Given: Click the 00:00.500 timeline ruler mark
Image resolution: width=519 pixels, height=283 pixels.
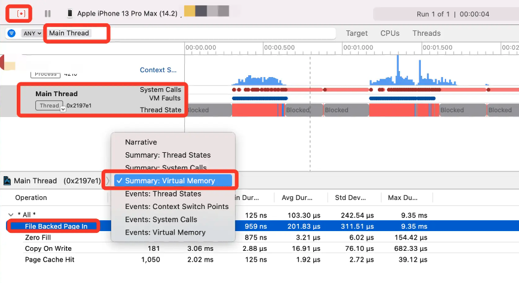Looking at the screenshot, I should coord(279,48).
